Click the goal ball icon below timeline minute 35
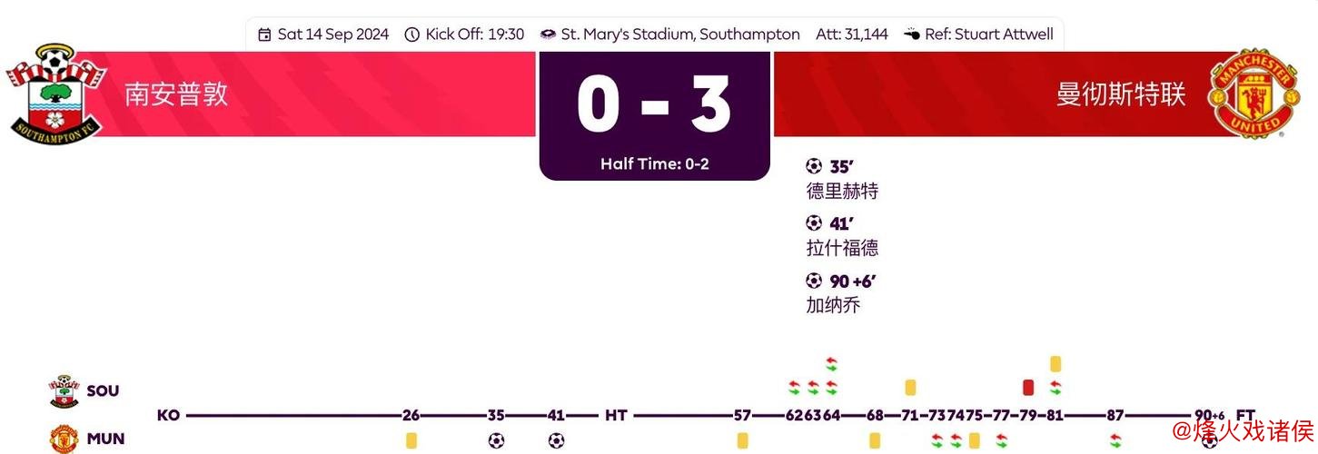Screen dimensions: 1318x454 coord(496,440)
